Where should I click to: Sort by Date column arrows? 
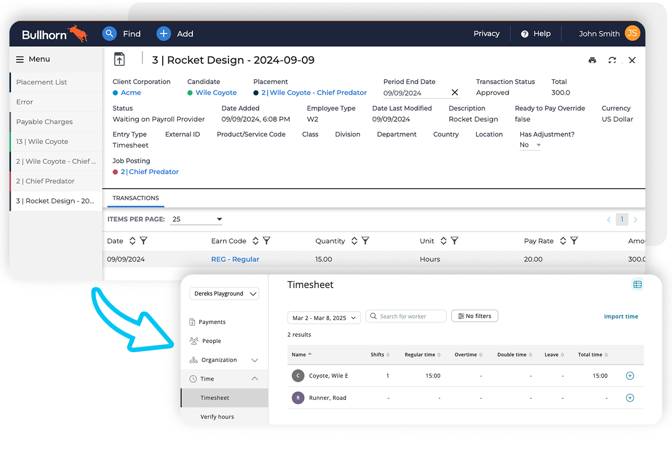(x=132, y=241)
